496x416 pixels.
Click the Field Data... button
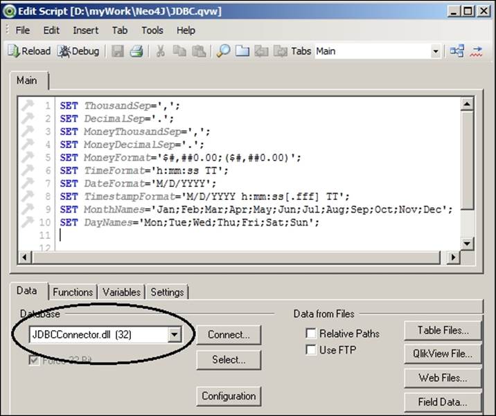click(x=443, y=402)
